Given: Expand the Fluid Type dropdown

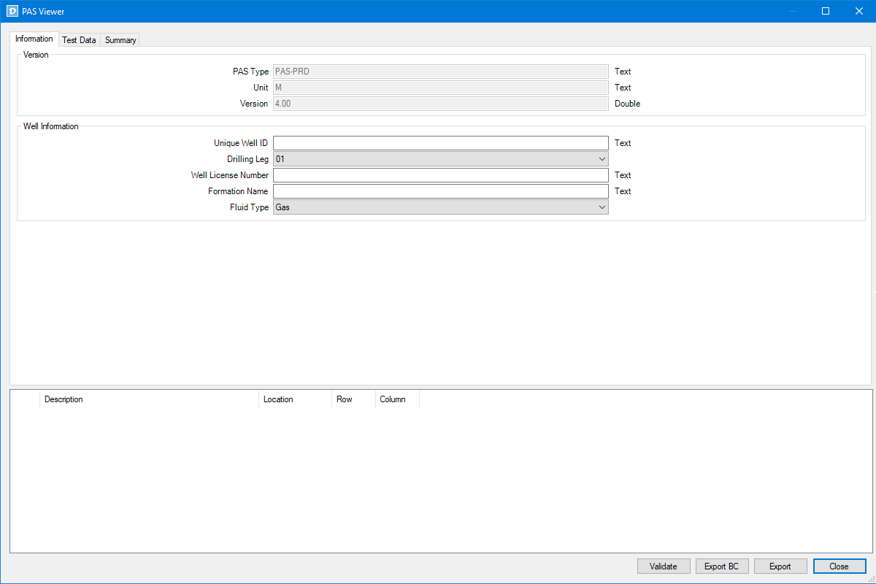Looking at the screenshot, I should pyautogui.click(x=440, y=207).
